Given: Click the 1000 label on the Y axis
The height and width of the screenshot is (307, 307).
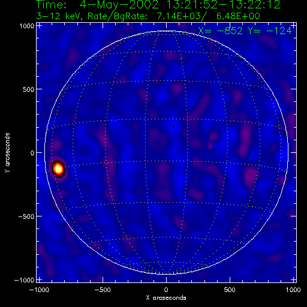Looking at the screenshot, I should pos(26,26).
